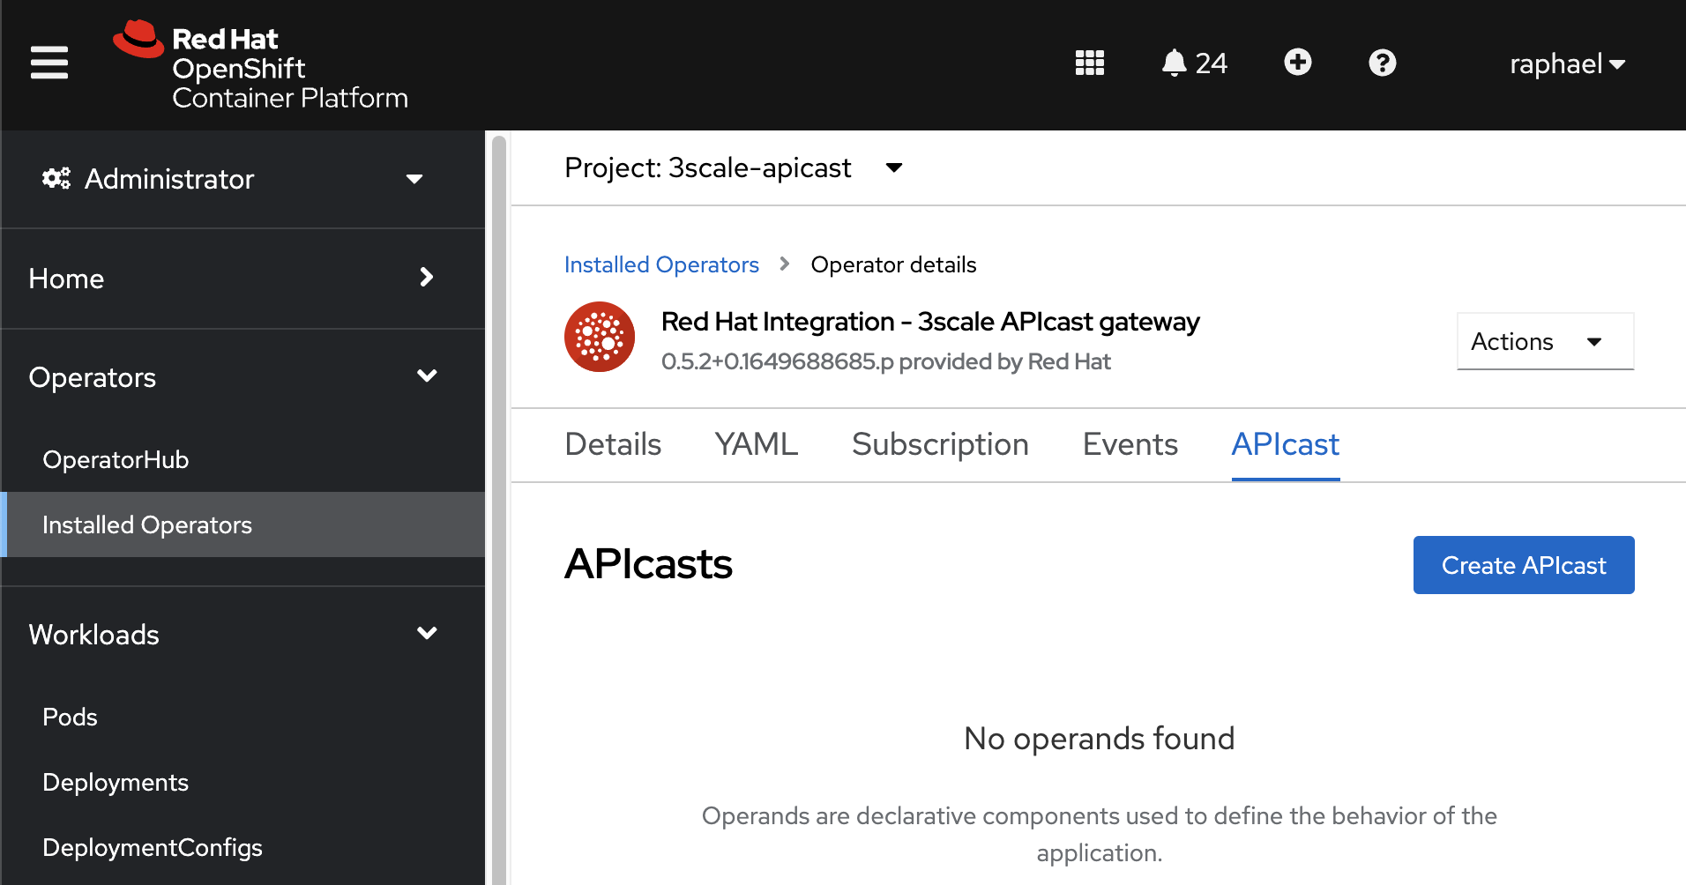Open the raphael user dropdown

click(x=1566, y=63)
